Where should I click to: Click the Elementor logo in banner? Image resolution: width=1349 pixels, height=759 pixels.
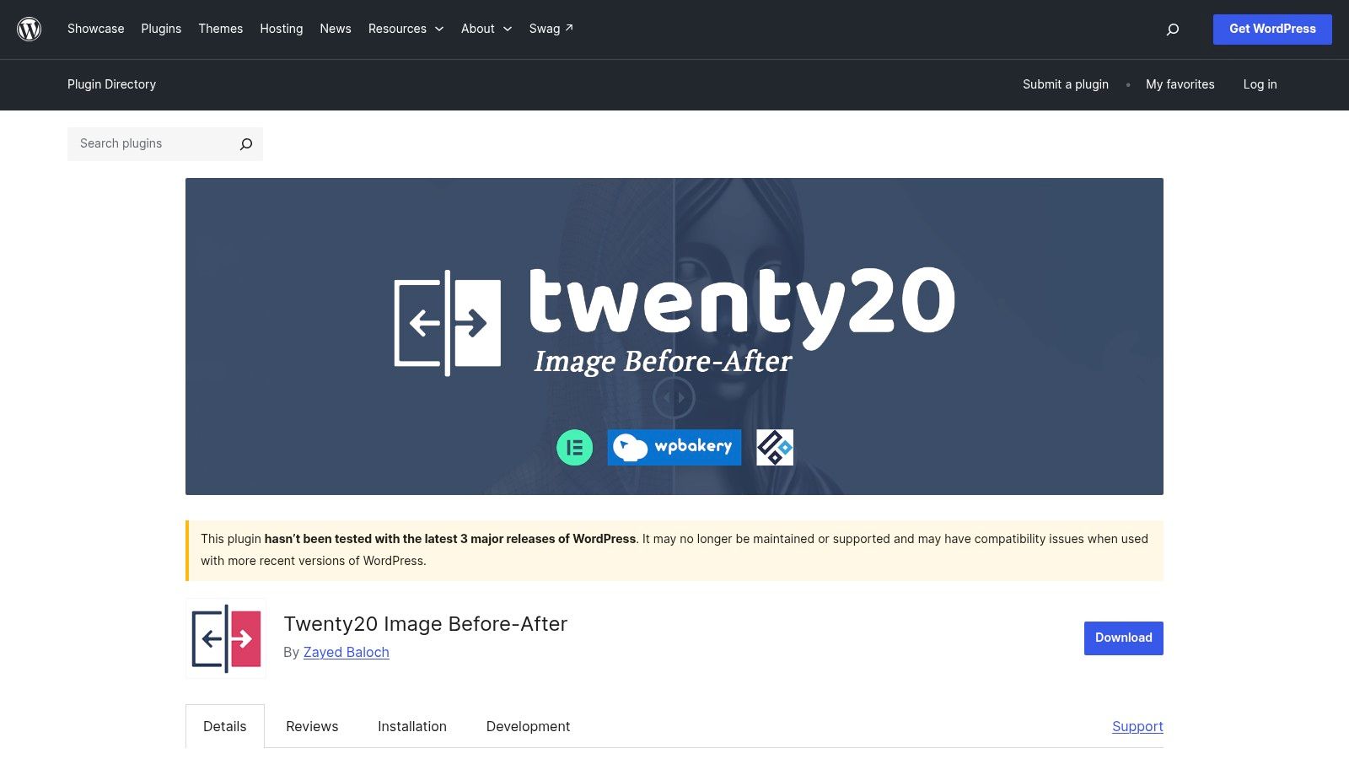coord(574,447)
